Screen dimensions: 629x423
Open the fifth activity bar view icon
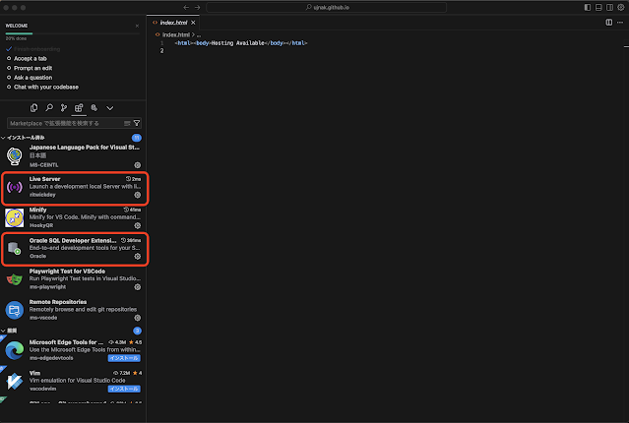pyautogui.click(x=94, y=108)
